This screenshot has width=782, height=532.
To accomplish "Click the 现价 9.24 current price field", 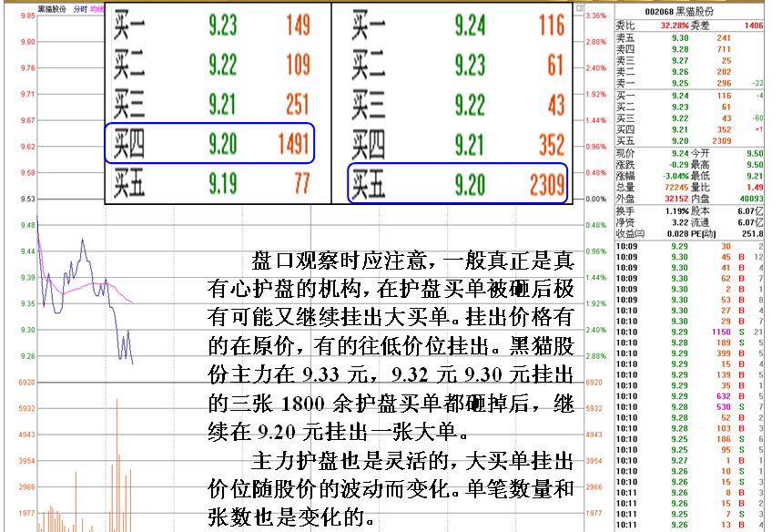I will pos(678,152).
